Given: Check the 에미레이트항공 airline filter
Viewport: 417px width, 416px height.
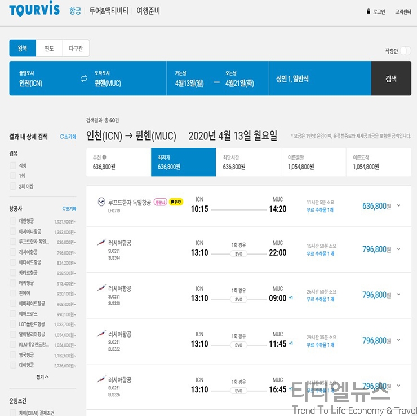Looking at the screenshot, I should click(x=13, y=303).
